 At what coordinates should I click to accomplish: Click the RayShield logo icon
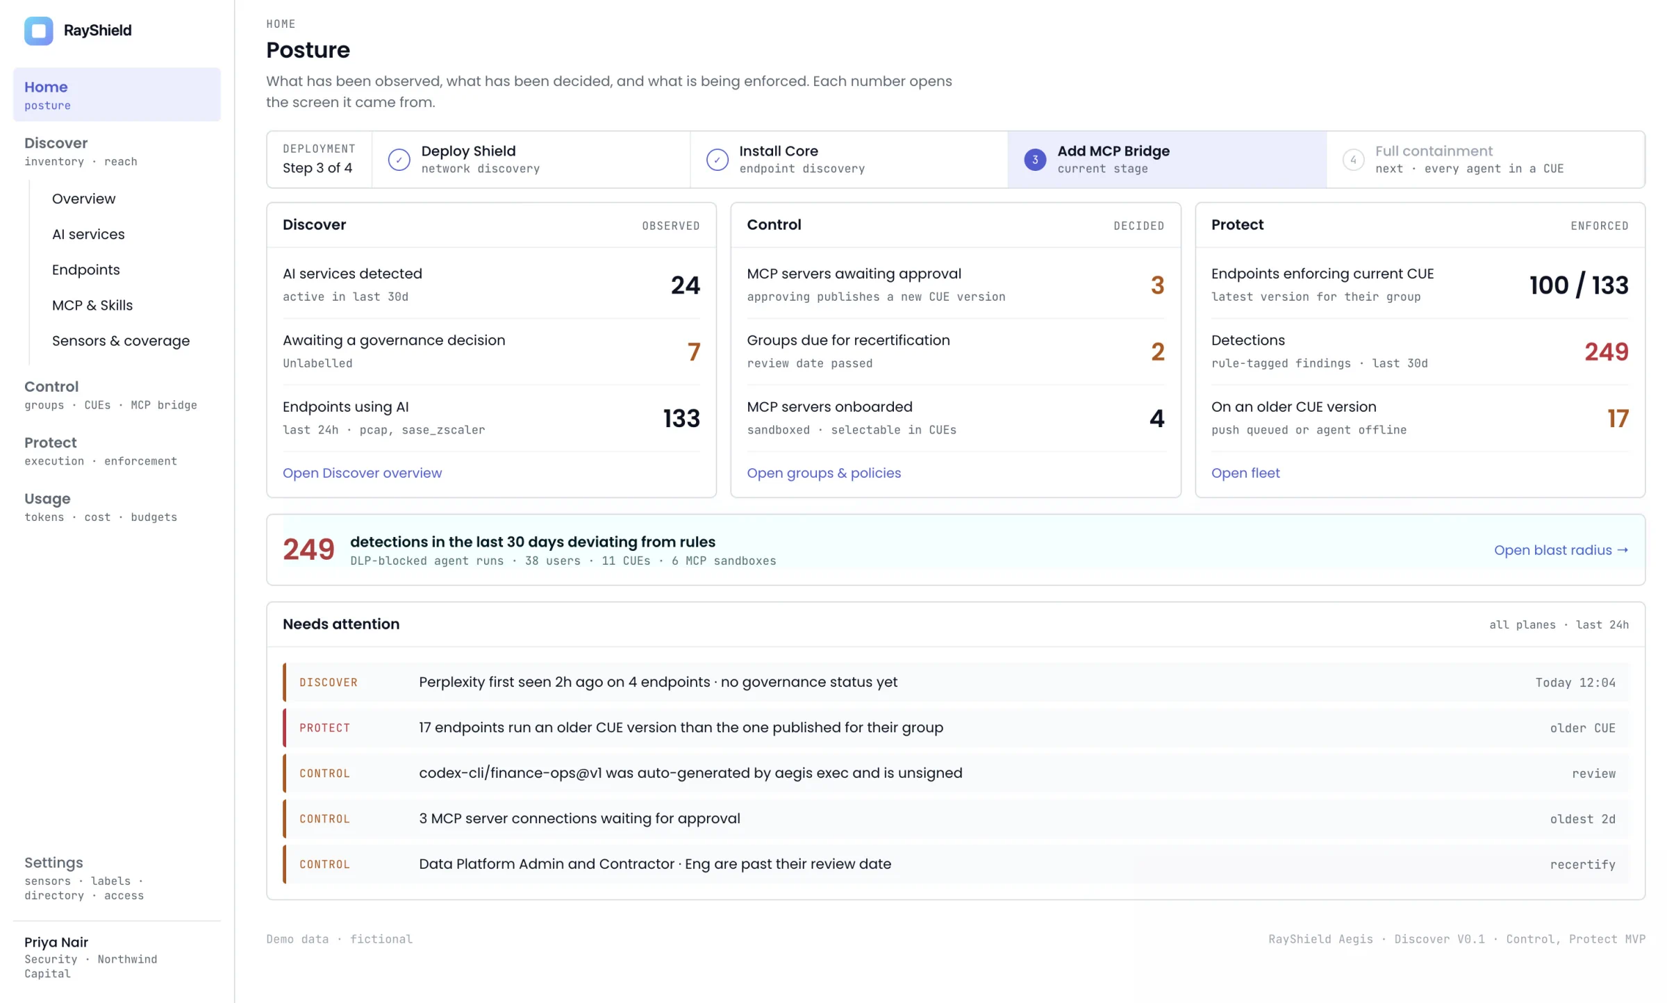tap(39, 31)
